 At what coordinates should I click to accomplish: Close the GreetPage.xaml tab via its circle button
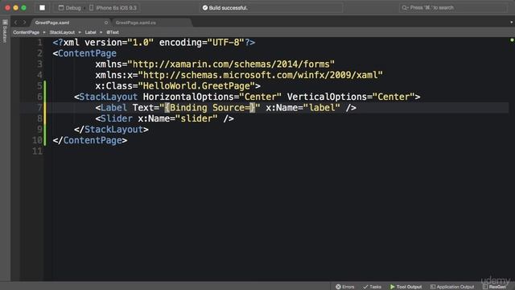(105, 23)
